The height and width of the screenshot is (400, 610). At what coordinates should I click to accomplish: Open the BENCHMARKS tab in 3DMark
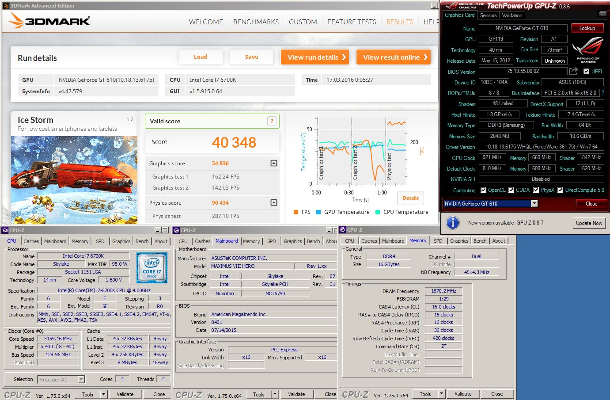tap(256, 22)
